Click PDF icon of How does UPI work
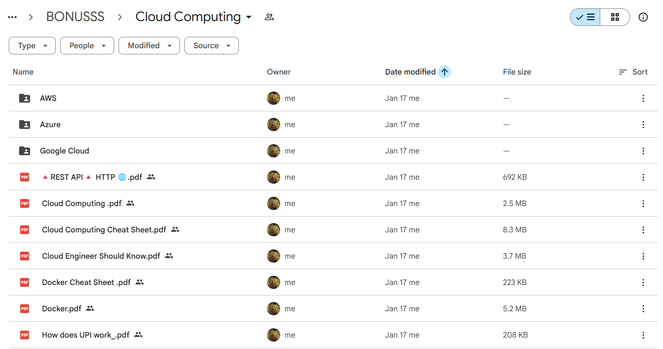The width and height of the screenshot is (663, 349). tap(25, 335)
